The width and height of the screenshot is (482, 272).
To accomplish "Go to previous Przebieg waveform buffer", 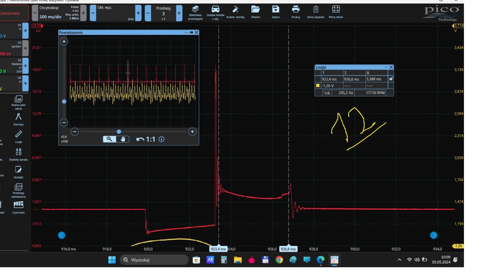I will (148, 13).
